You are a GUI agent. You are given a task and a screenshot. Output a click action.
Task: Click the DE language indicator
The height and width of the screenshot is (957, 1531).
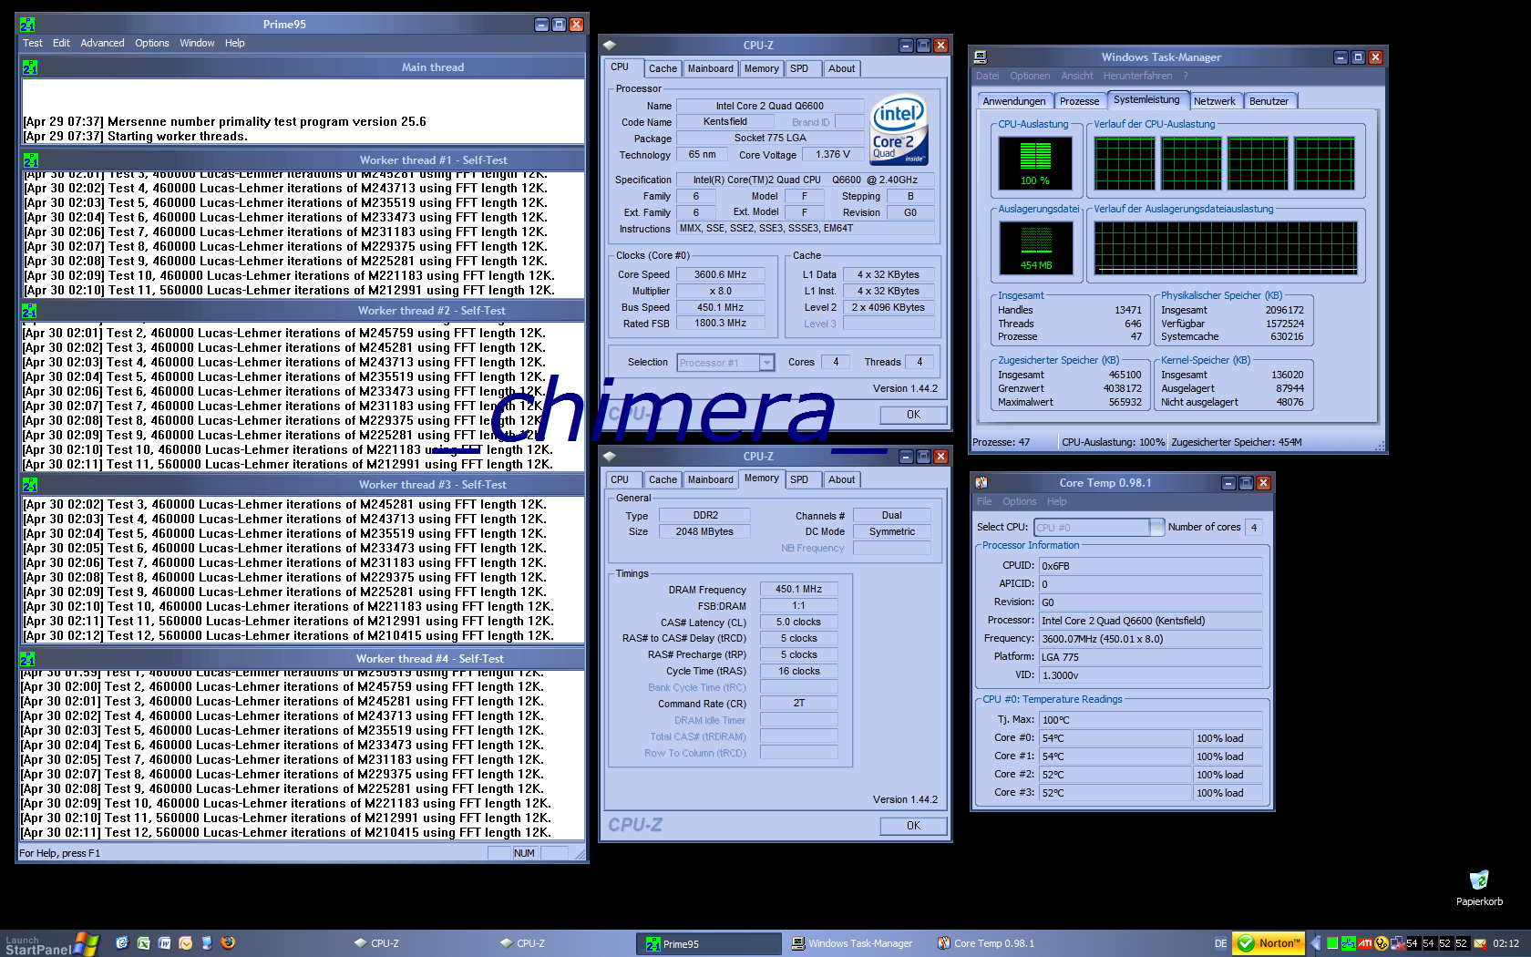tap(1220, 943)
